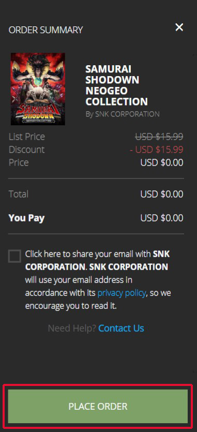Enable sharing email with SNK Corporation
Image resolution: width=197 pixels, height=432 pixels.
point(14,256)
